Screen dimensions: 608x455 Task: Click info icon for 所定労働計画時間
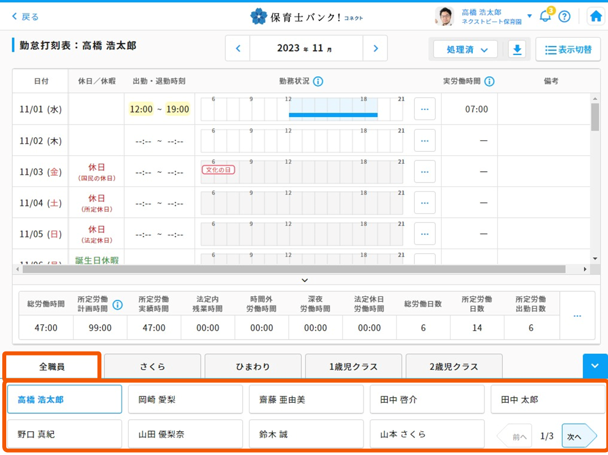click(x=117, y=305)
